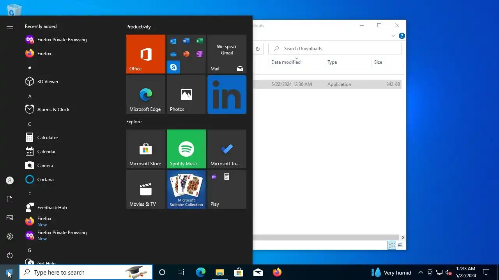Open the Play folder tile
Screen dimensions: 499x280
(x=227, y=189)
